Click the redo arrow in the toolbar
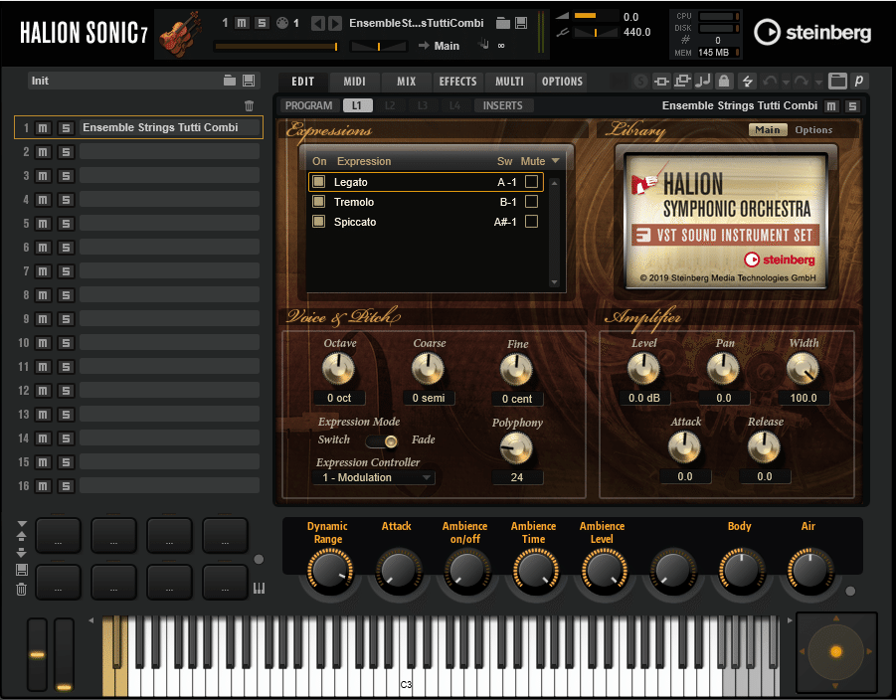The image size is (896, 700). click(802, 82)
